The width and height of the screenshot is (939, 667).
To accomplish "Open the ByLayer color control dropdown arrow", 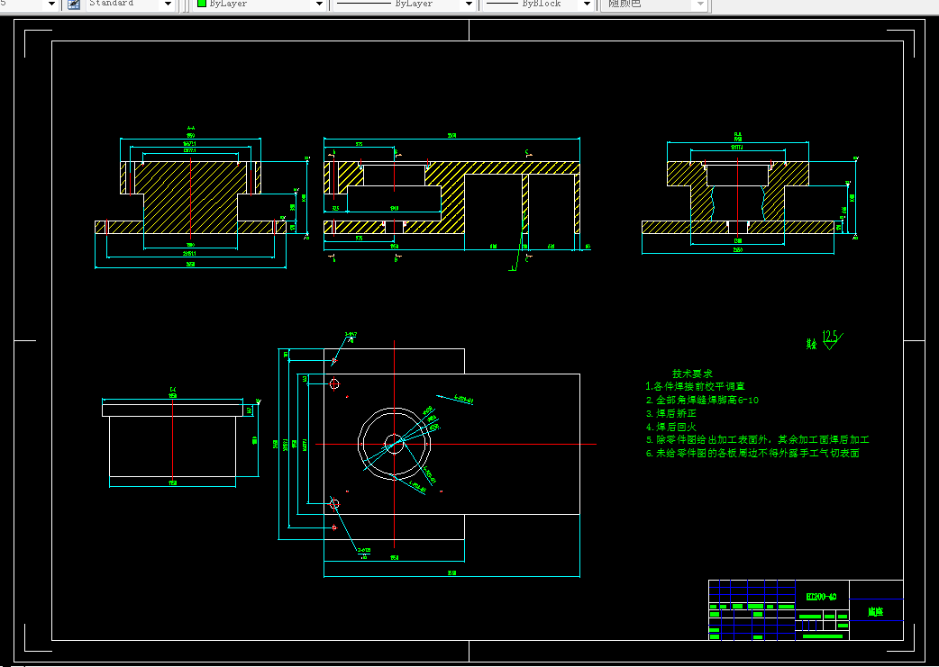I will click(x=320, y=5).
